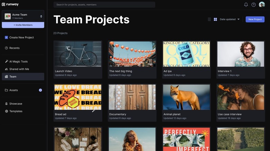Open Recents in the sidebar
Image resolution: width=270 pixels, height=151 pixels.
(14, 48)
